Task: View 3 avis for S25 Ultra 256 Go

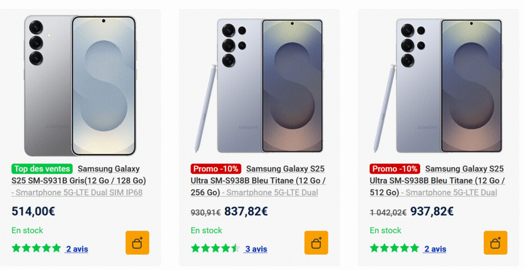Action: coord(256,249)
